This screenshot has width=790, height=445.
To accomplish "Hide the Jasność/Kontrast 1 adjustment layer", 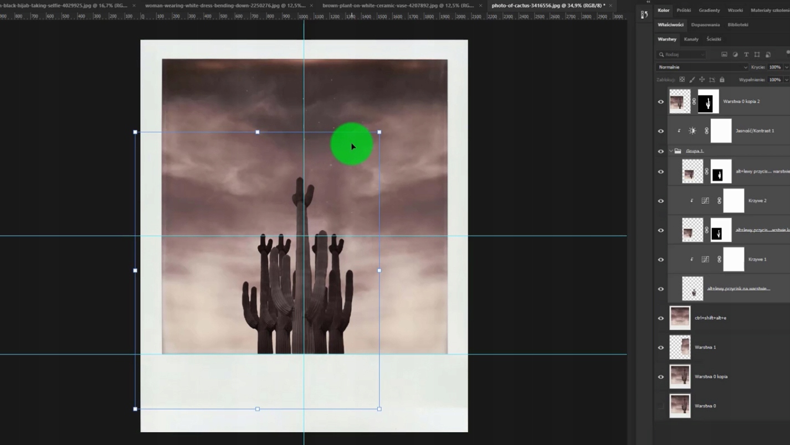I will pyautogui.click(x=660, y=131).
